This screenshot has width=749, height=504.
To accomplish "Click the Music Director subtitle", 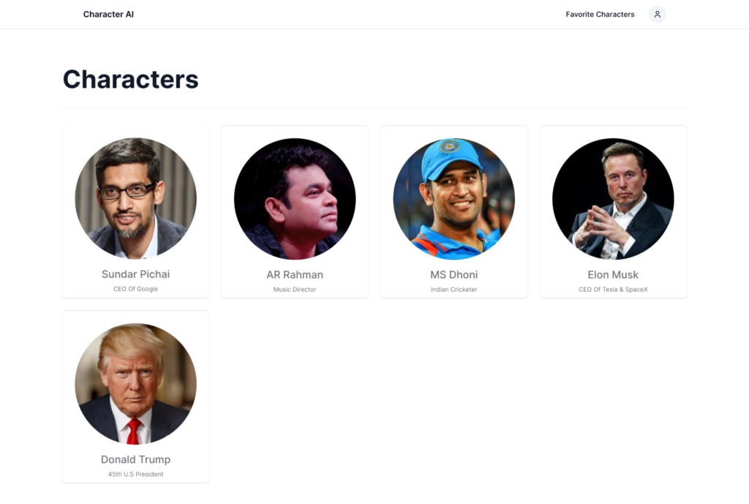I will click(295, 290).
